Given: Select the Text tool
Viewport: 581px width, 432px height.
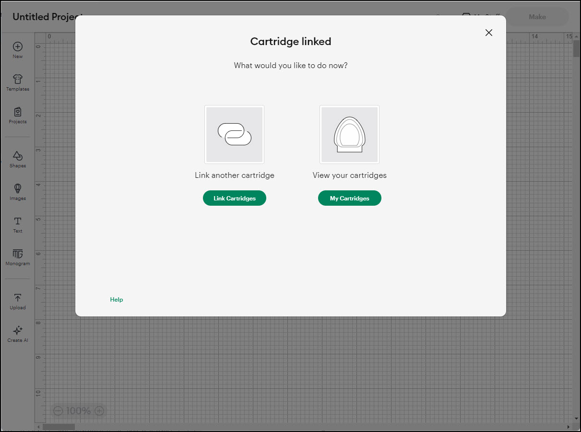Looking at the screenshot, I should coord(18,224).
